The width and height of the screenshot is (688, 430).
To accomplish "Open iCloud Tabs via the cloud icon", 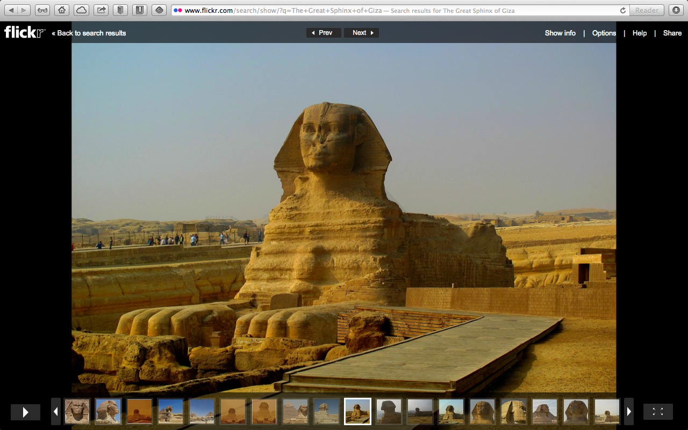I will [x=81, y=10].
